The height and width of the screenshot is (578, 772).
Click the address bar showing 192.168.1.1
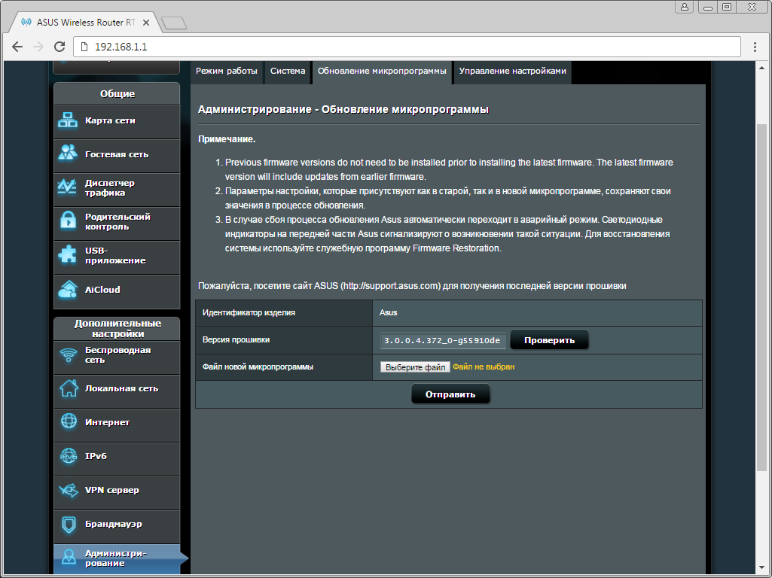pos(407,47)
